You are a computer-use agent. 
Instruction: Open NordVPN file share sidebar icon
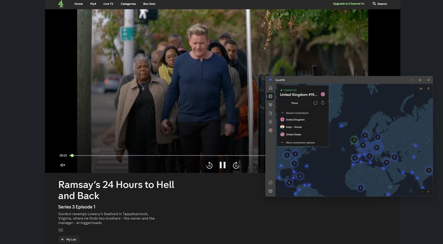(271, 113)
